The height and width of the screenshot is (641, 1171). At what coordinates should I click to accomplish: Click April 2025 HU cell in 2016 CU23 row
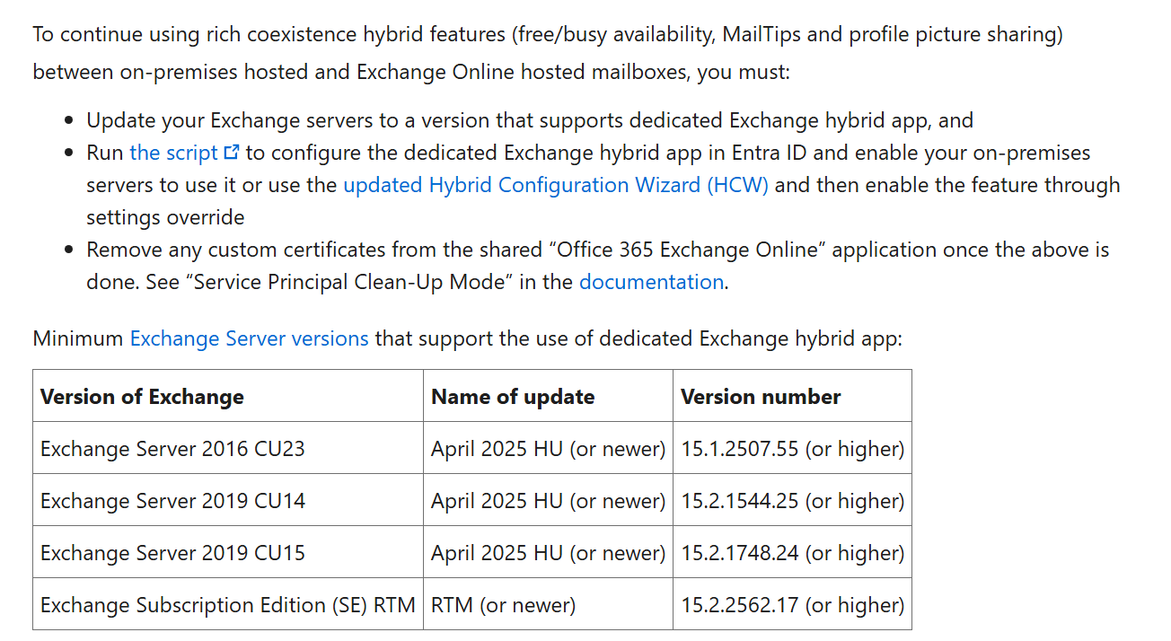548,448
